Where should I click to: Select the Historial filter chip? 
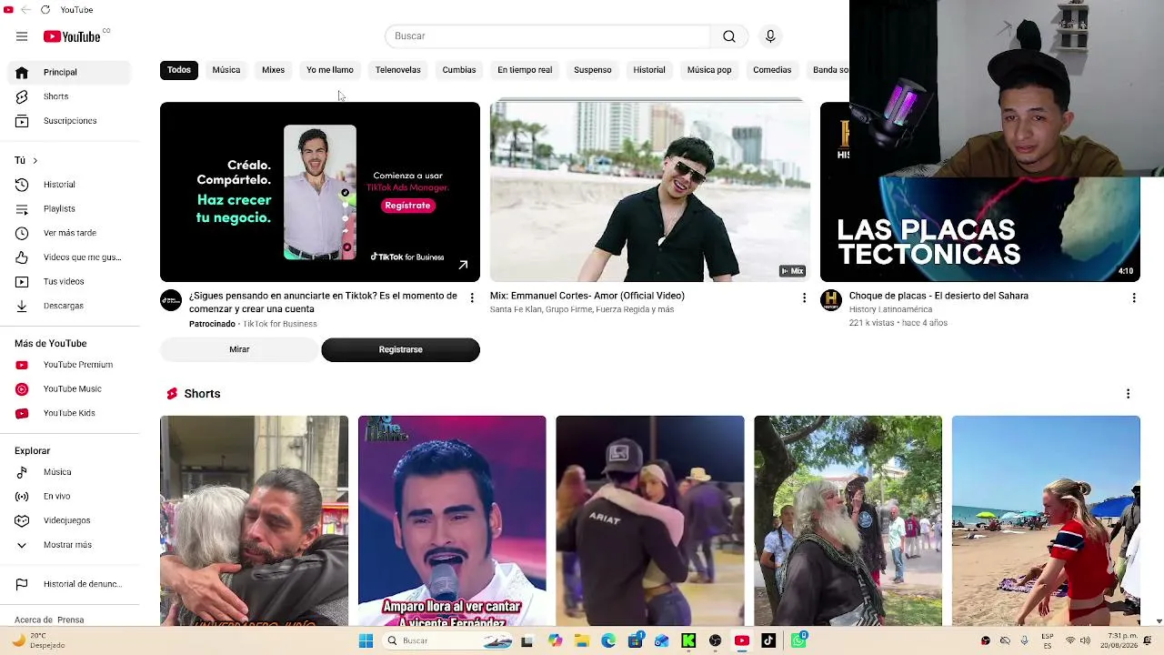point(649,70)
